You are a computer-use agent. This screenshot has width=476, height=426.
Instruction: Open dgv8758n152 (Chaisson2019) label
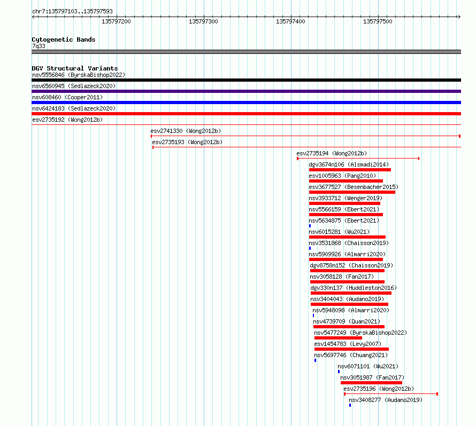(x=351, y=265)
